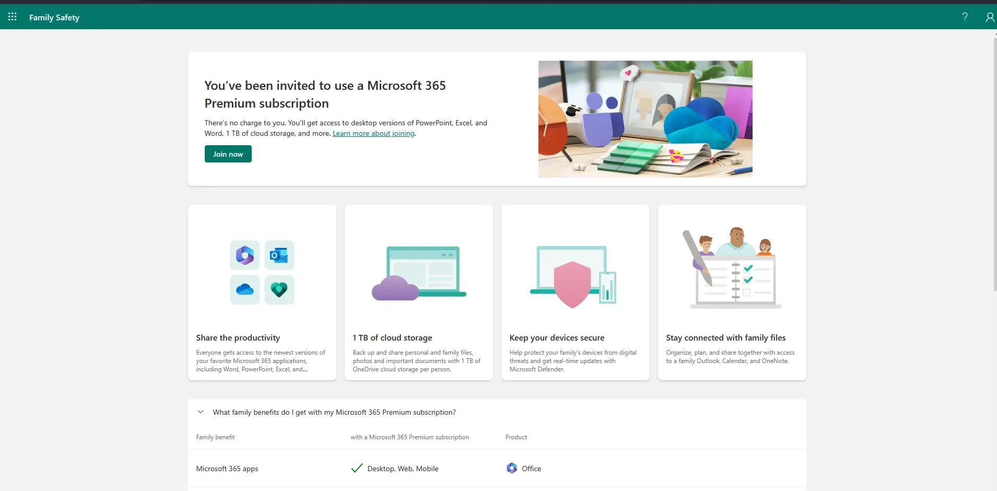
Task: Click the Join now button
Action: [228, 154]
